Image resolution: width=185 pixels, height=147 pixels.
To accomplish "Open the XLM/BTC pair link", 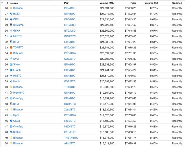I will pos(70,110).
